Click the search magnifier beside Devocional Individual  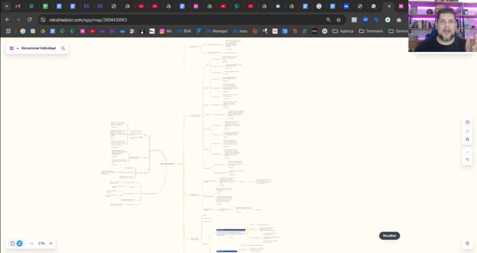coord(63,48)
